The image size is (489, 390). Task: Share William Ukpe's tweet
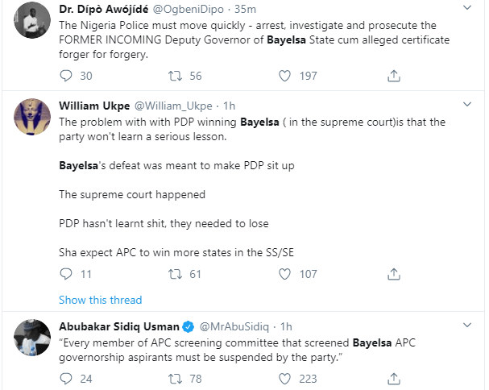click(x=394, y=274)
